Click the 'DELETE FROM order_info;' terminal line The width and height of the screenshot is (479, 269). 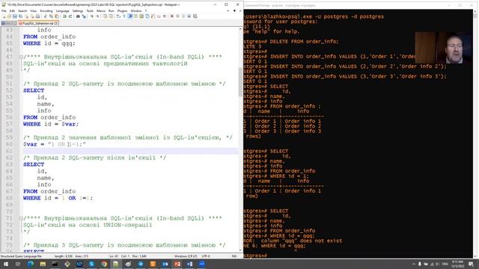pos(305,42)
